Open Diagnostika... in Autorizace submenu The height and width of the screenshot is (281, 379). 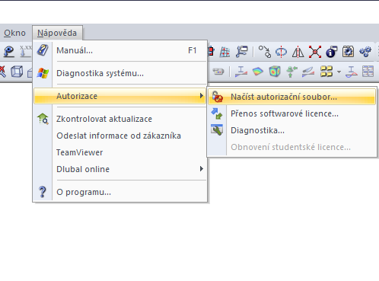291,130
